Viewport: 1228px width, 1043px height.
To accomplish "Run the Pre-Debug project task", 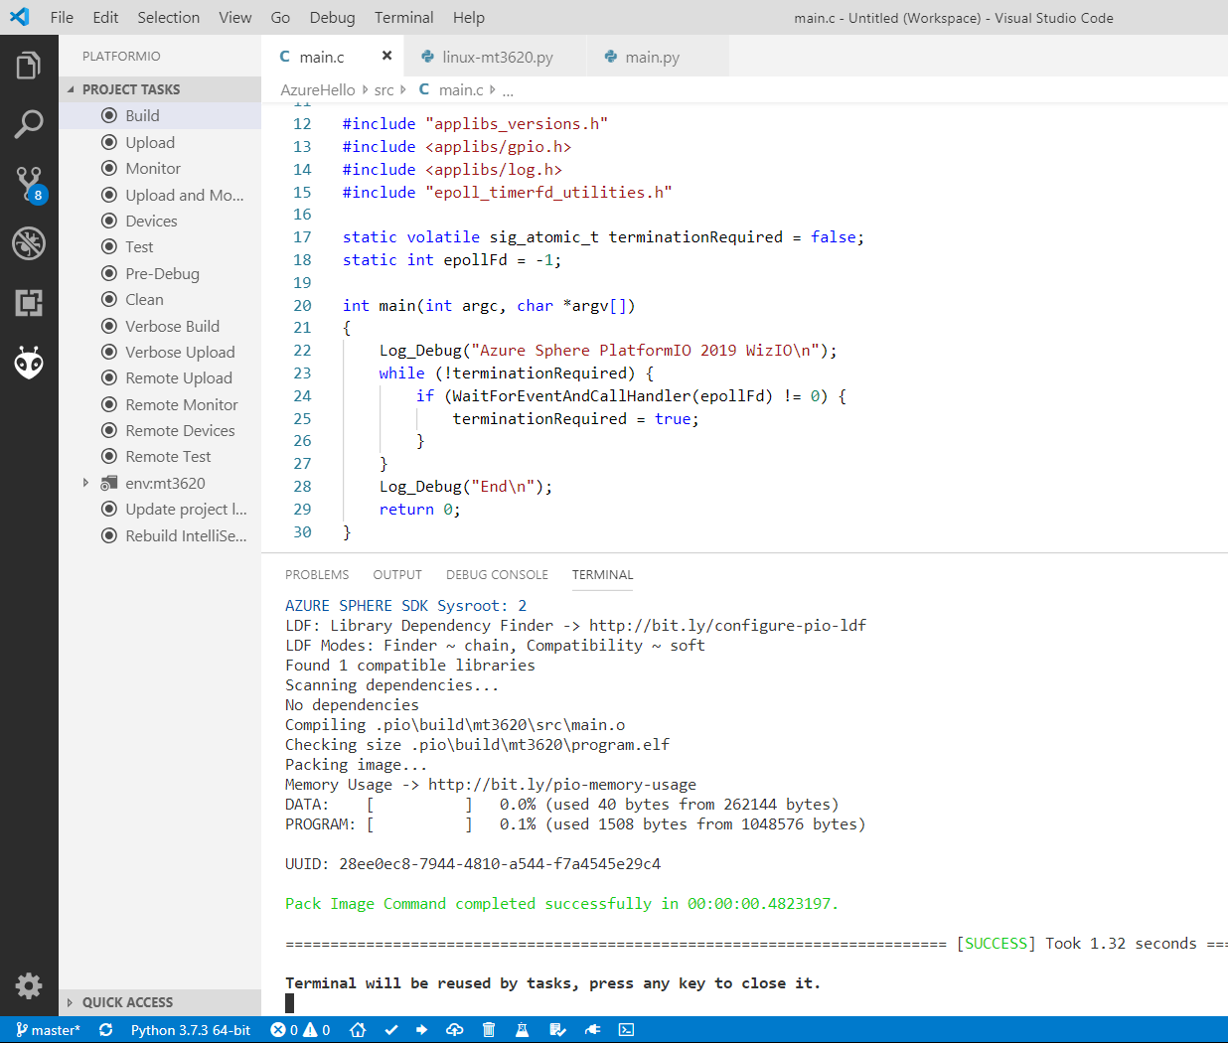I will (x=160, y=273).
